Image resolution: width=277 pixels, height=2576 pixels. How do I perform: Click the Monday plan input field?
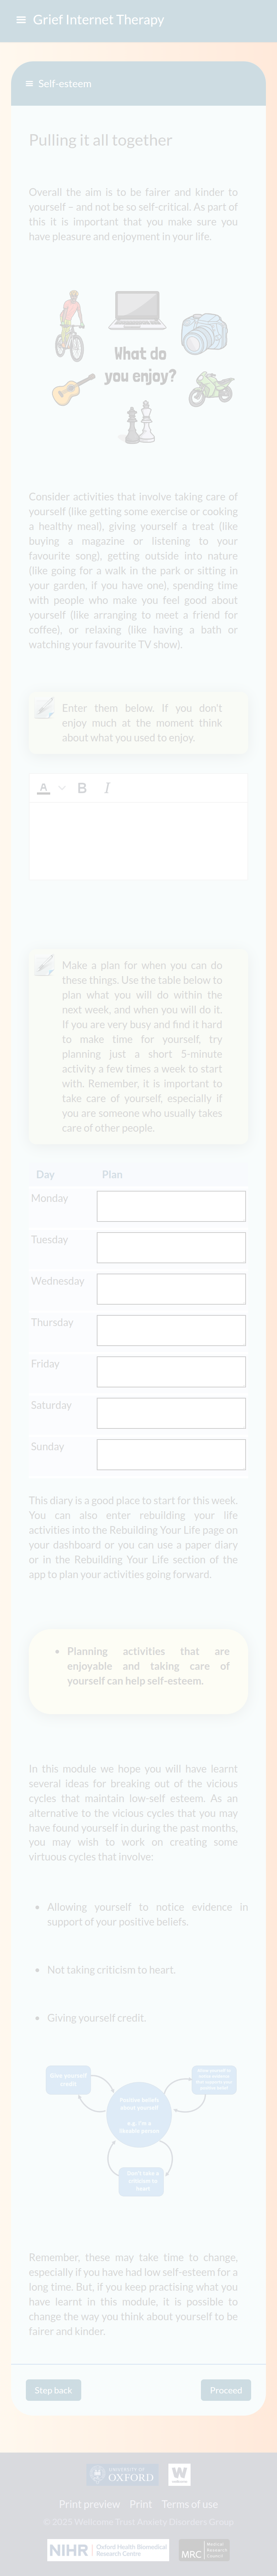click(x=171, y=1206)
